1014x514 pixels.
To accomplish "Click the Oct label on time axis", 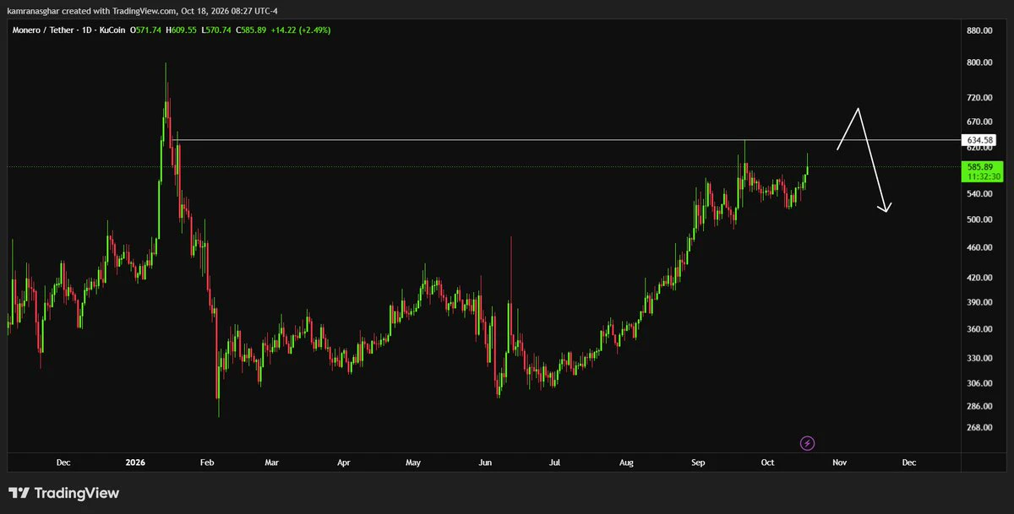I will coord(767,463).
